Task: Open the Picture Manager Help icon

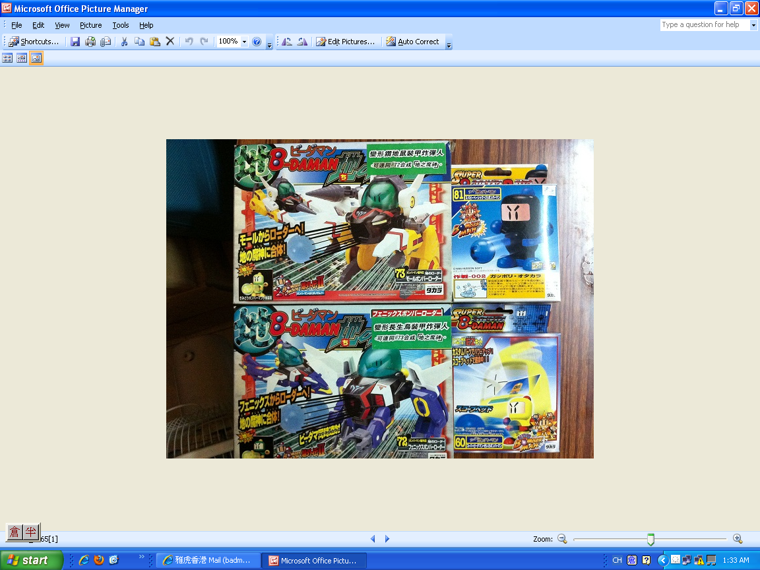Action: coord(257,42)
